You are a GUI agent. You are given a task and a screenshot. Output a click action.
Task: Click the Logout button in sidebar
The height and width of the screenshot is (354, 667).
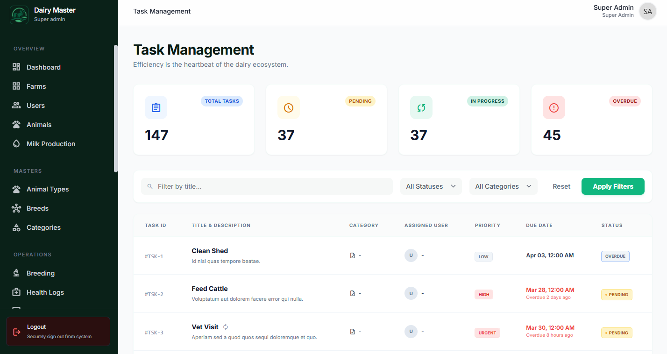click(x=58, y=330)
